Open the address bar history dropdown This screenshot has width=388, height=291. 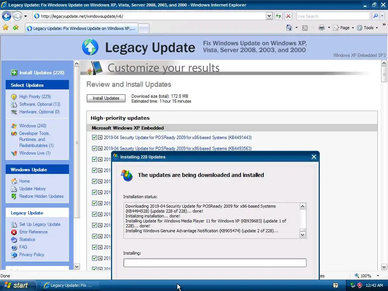coord(269,16)
